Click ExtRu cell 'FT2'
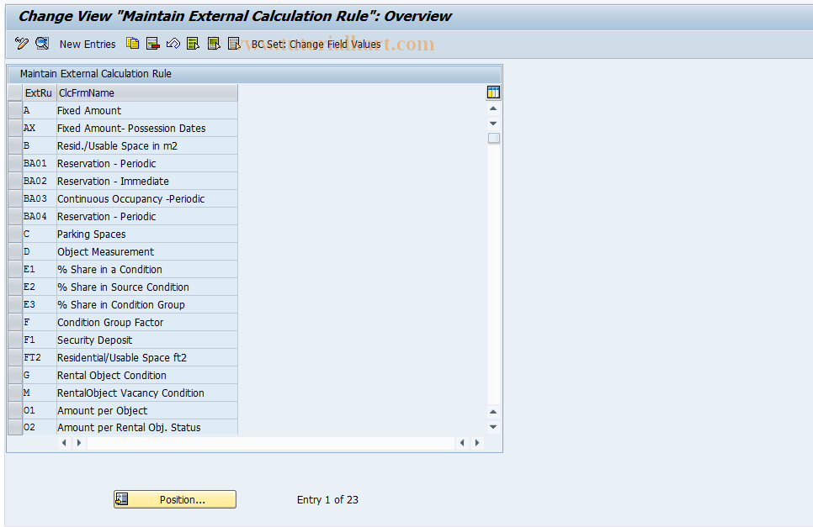Image resolution: width=813 pixels, height=527 pixels. click(x=40, y=357)
